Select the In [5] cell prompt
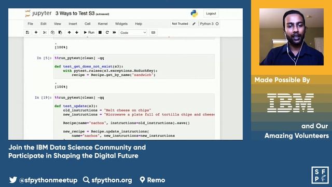Viewport: 332px width, 187px height. pos(44,58)
